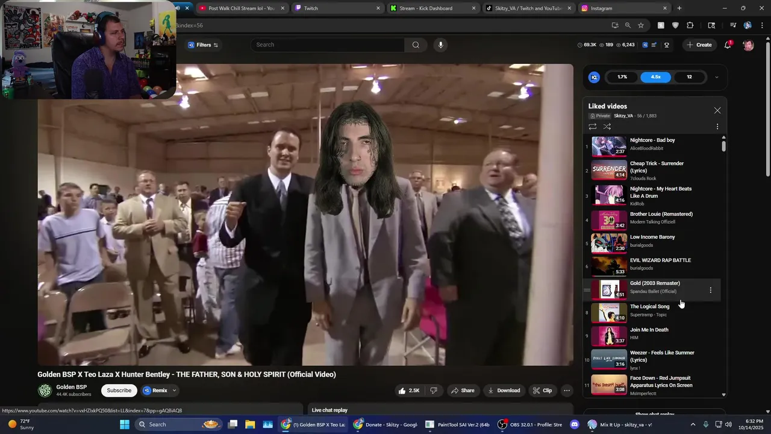Image resolution: width=771 pixels, height=434 pixels.
Task: Click the side search panel icon
Action: click(x=711, y=25)
